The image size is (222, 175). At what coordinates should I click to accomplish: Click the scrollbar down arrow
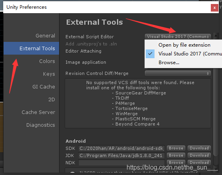[x=216, y=169]
